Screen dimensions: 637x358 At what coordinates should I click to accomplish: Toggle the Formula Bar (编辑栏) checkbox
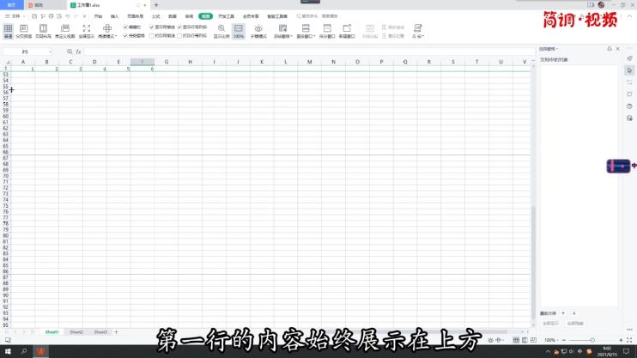tap(125, 27)
